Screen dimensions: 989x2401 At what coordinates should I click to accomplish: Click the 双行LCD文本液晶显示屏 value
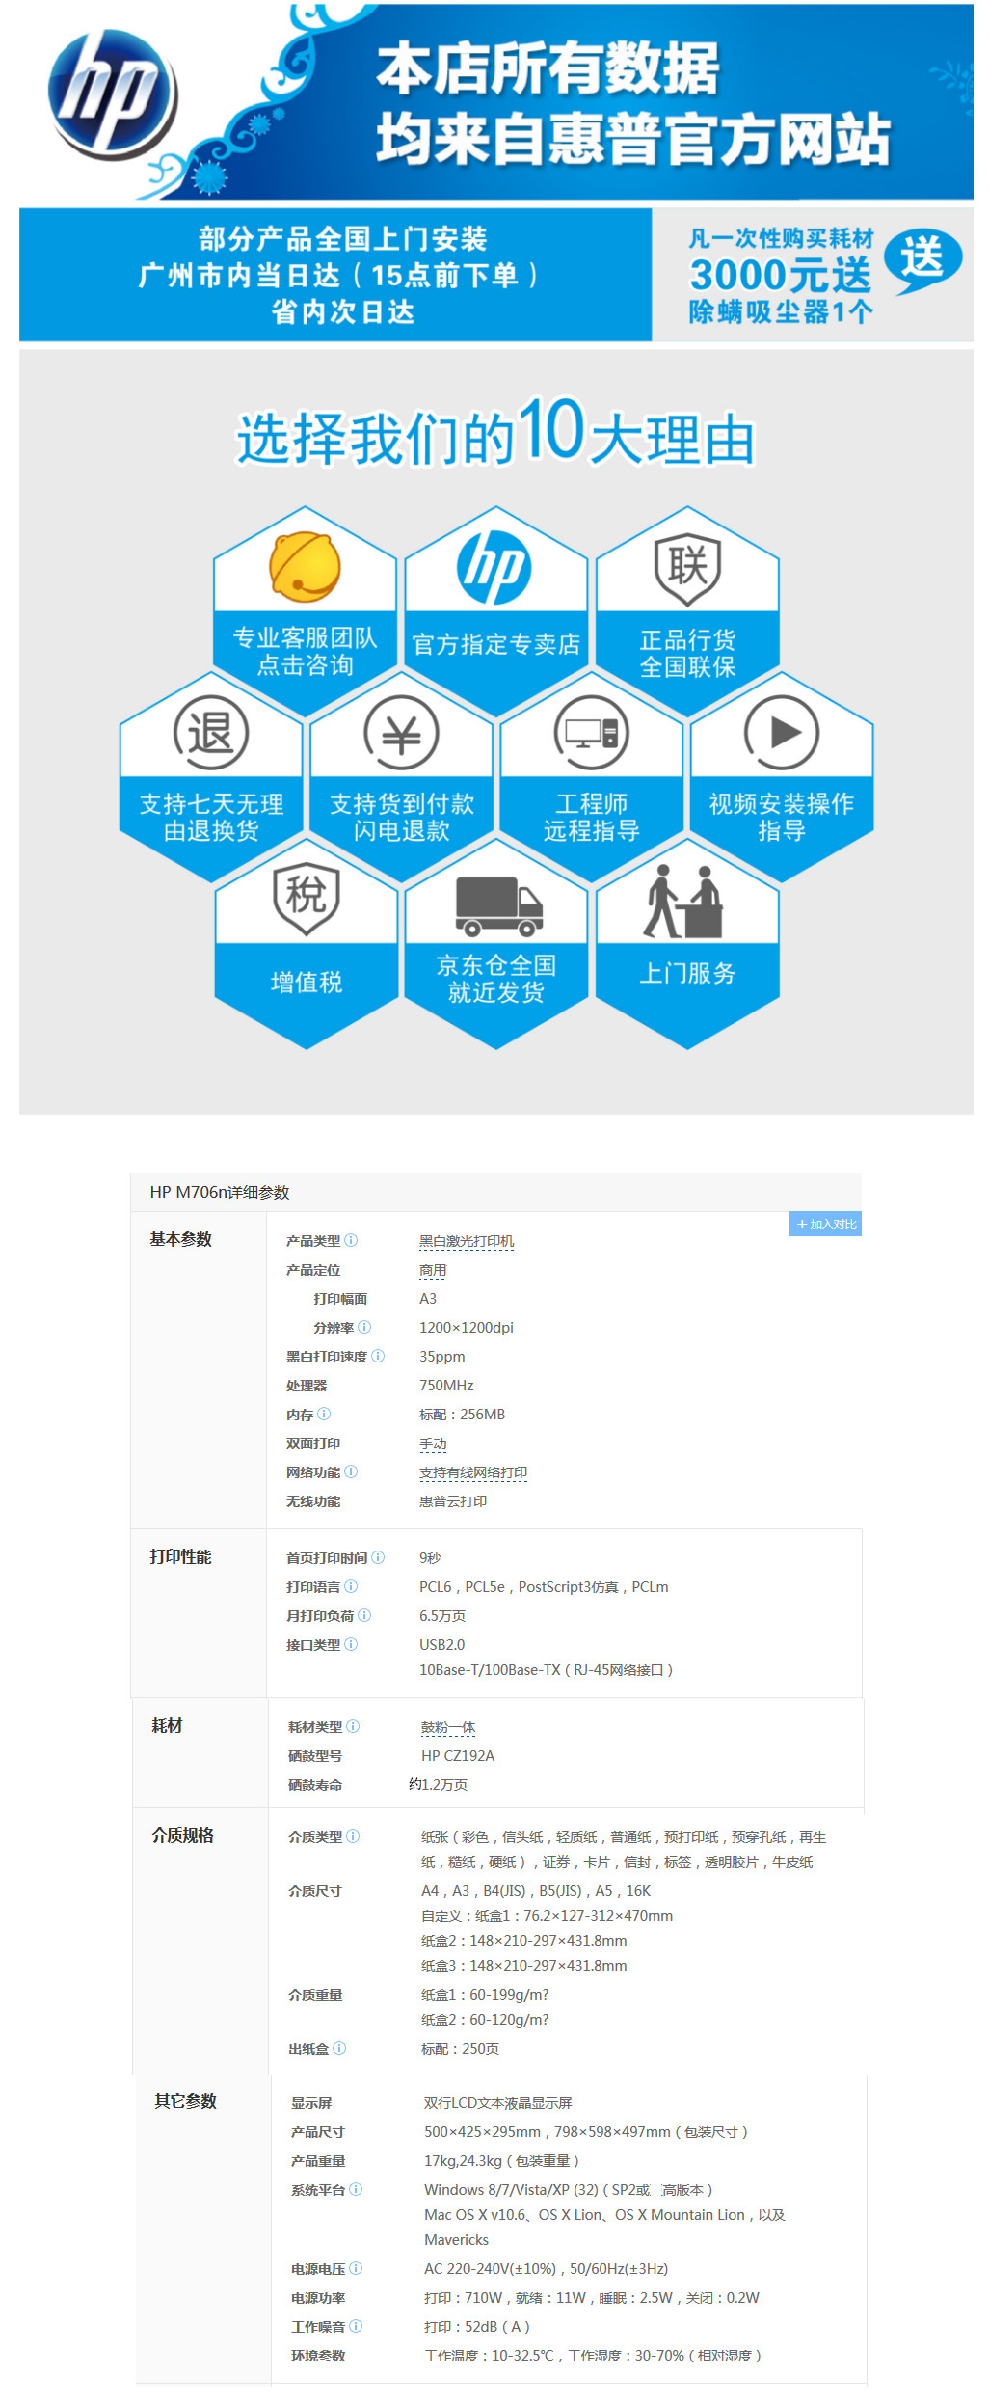[x=498, y=2103]
